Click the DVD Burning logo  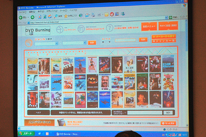click(x=38, y=31)
